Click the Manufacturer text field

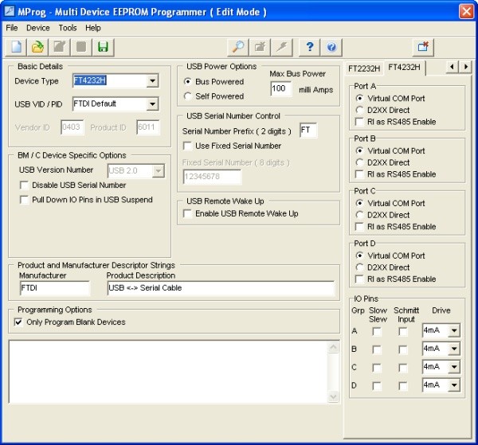pyautogui.click(x=55, y=288)
